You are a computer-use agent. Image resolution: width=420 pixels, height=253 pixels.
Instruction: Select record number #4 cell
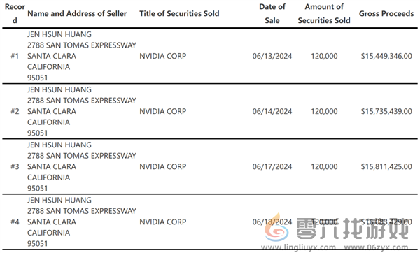(x=15, y=222)
